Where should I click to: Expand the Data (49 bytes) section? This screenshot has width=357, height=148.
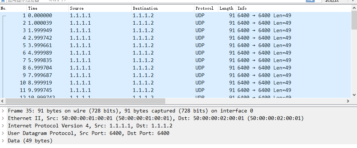coord(3,141)
